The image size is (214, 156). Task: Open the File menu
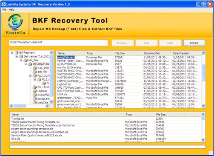pyautogui.click(x=4, y=10)
